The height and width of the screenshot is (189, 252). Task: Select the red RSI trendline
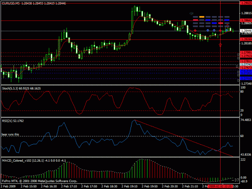pyautogui.click(x=184, y=138)
